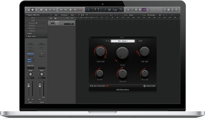The height and width of the screenshot is (122, 205).
Task: Collapse the Region: MIDI Thru disclosure triangle
Action: [x=27, y=15]
